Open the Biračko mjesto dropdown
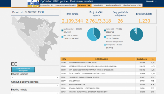This screenshot has height=94, width=164. (35, 93)
